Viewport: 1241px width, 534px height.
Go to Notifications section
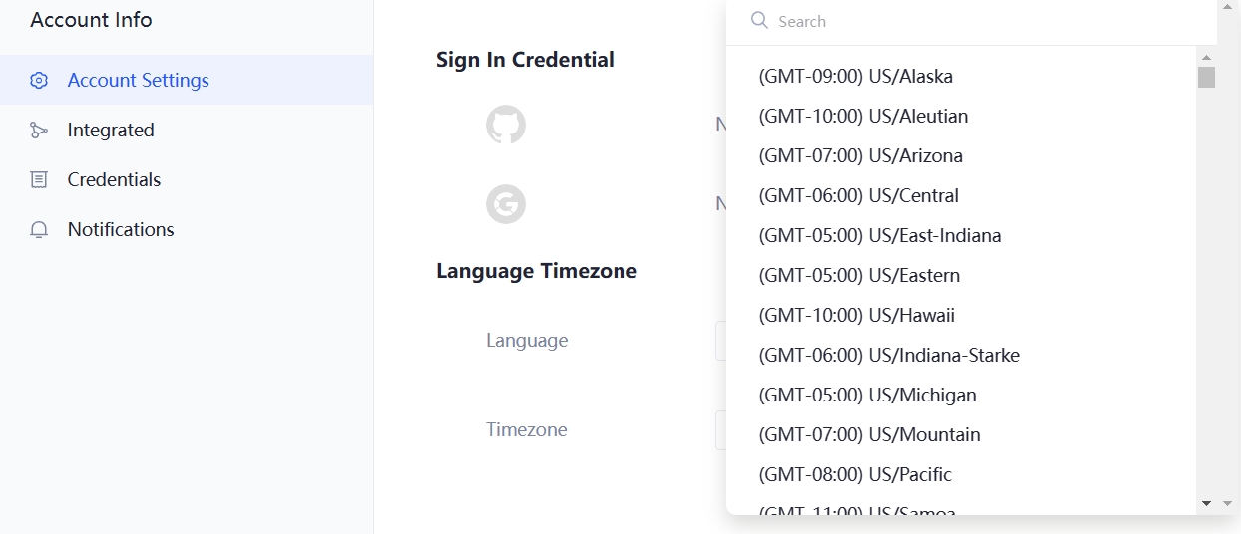click(x=121, y=230)
